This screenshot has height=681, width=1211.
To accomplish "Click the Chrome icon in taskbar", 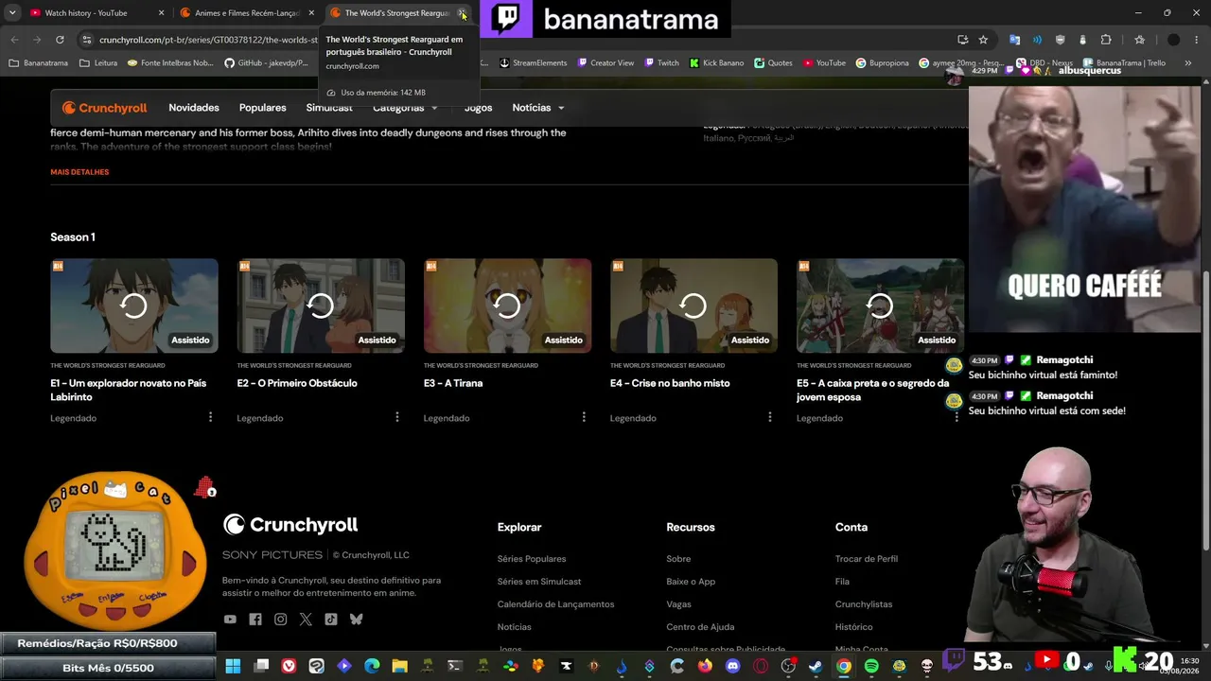I will coord(843,666).
